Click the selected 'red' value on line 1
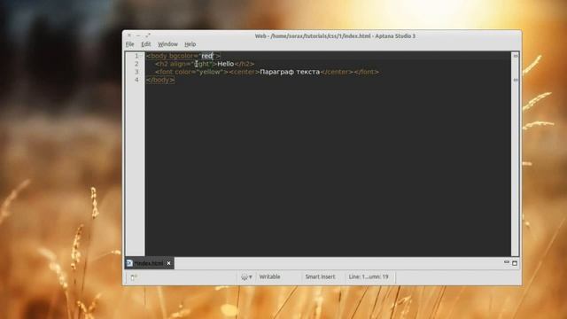 [207, 56]
